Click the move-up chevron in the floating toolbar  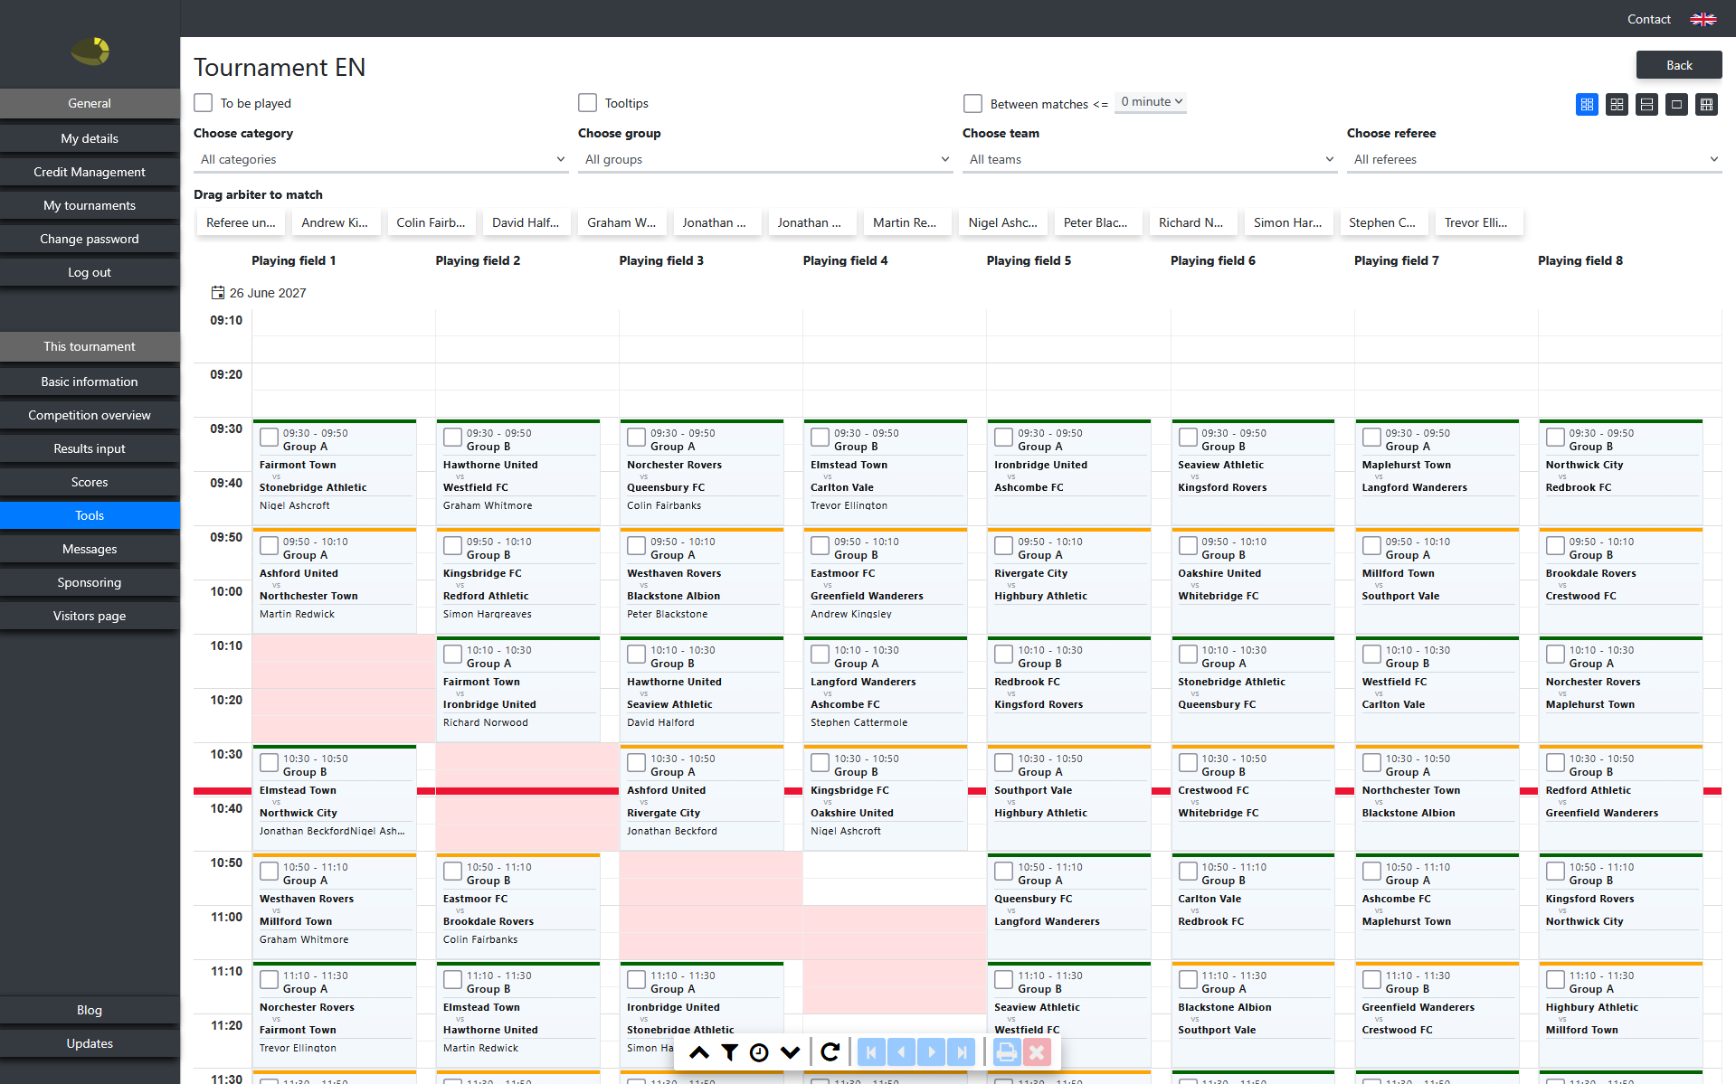699,1052
